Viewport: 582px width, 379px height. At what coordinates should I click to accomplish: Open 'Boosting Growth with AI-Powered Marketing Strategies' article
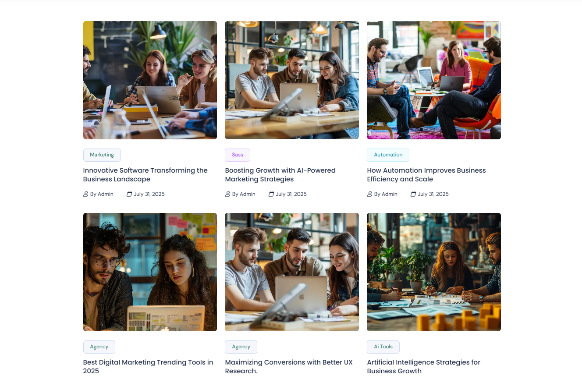[x=280, y=174]
